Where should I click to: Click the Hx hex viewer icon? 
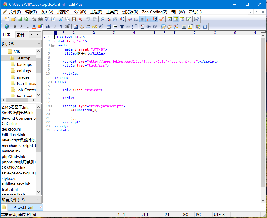(x=136, y=19)
